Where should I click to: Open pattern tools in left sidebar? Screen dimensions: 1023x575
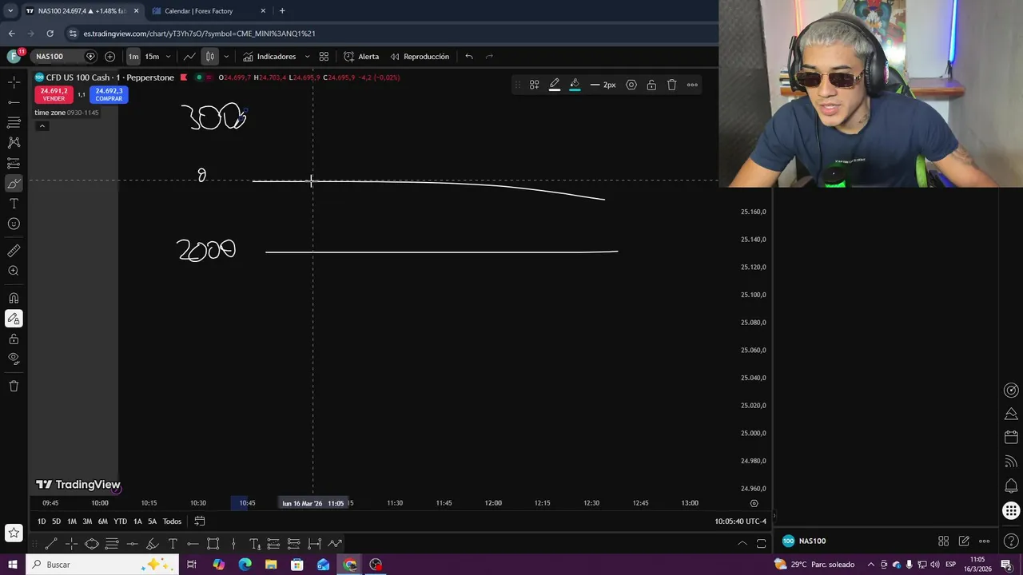tap(14, 142)
